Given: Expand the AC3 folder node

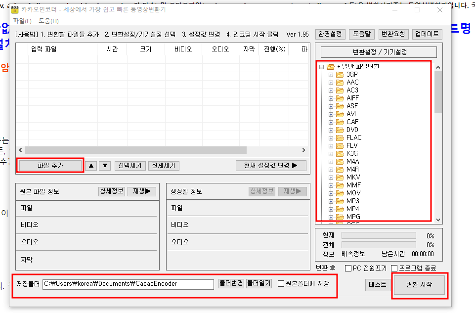Looking at the screenshot, I should (331, 90).
